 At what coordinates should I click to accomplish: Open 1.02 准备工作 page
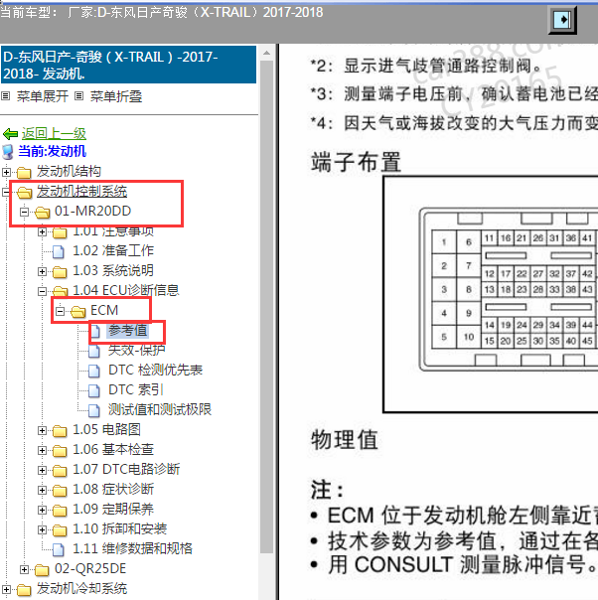click(113, 250)
